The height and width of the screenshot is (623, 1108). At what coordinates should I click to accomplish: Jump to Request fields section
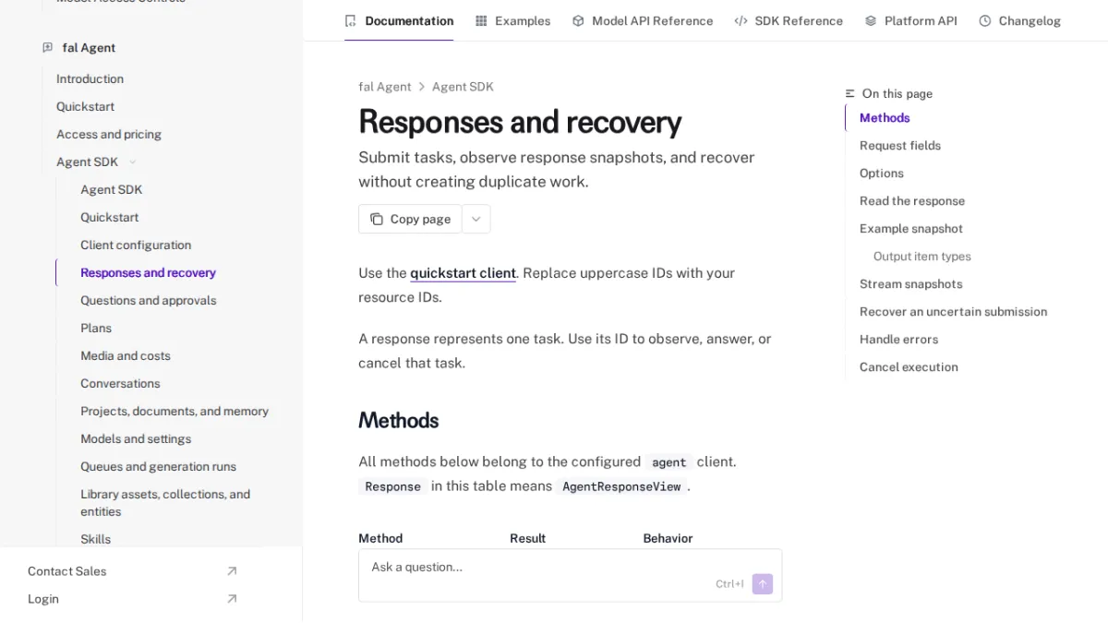pyautogui.click(x=900, y=146)
